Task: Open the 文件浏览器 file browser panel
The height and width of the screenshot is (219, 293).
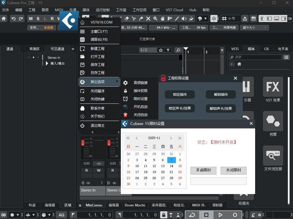Action: [x=273, y=156]
